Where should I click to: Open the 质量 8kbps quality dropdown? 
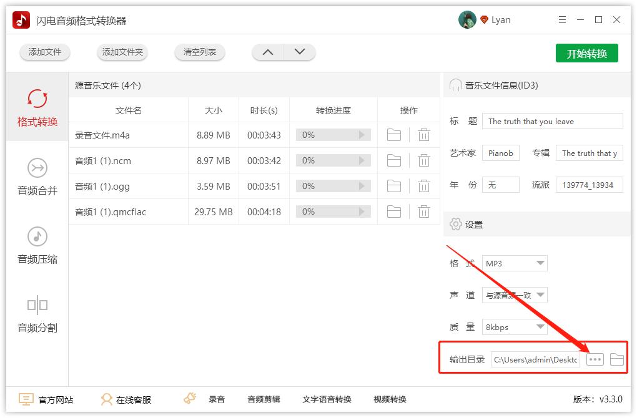[515, 327]
